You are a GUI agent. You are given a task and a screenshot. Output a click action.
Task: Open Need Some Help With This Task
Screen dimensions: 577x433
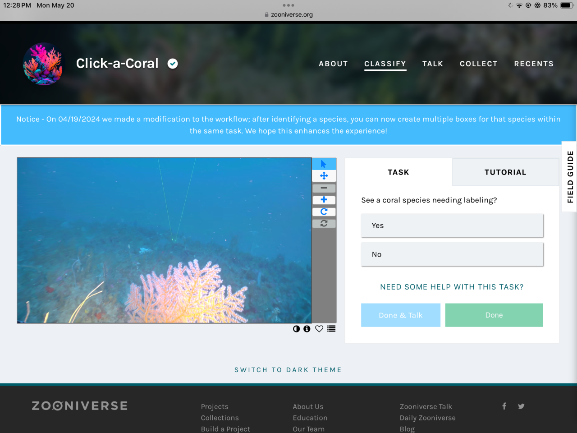452,287
